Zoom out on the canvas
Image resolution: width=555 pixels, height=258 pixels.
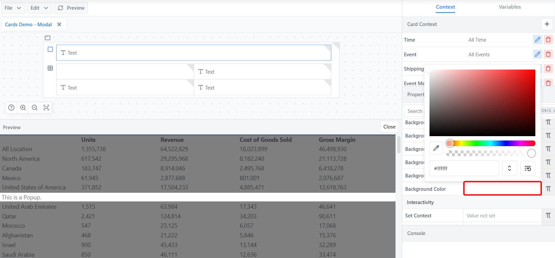[35, 108]
